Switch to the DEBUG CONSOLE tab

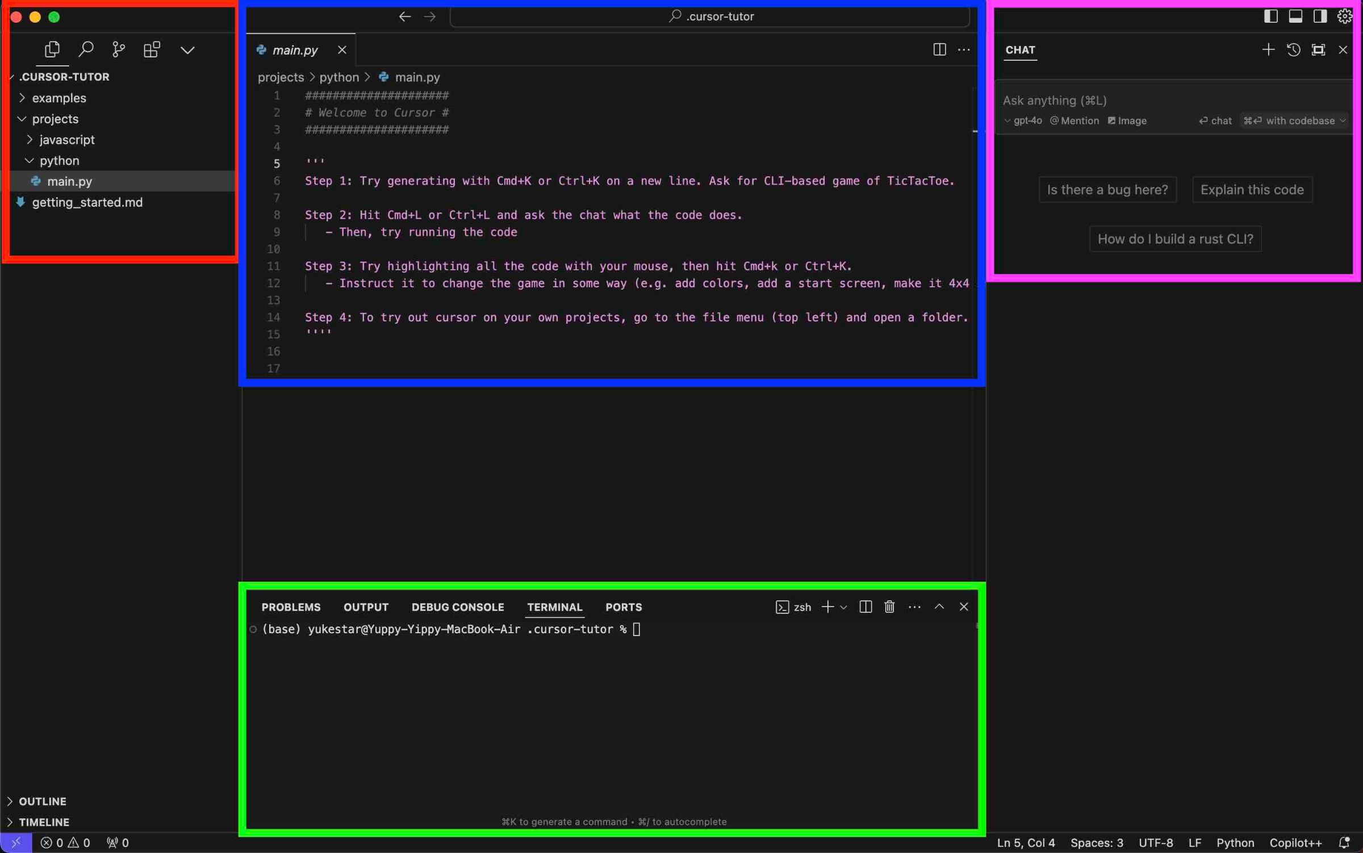tap(458, 607)
